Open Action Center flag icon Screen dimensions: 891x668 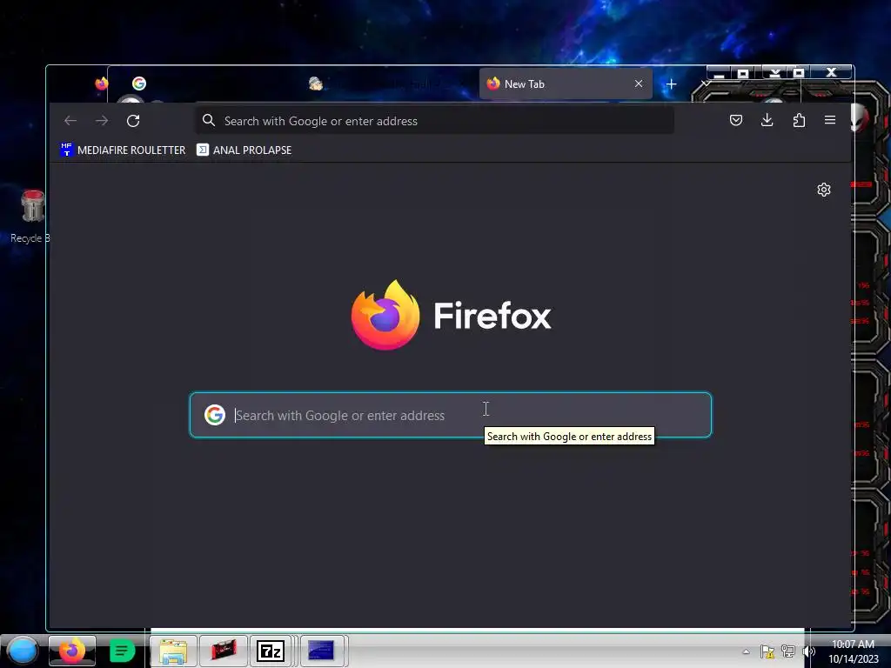(767, 651)
